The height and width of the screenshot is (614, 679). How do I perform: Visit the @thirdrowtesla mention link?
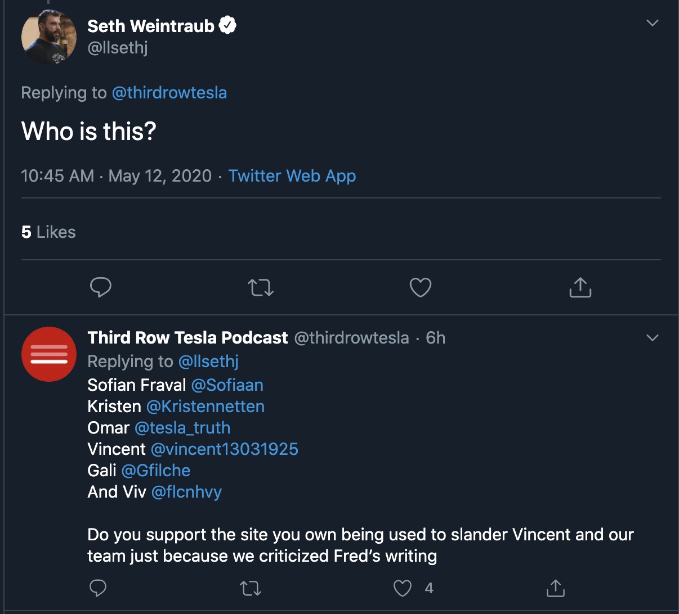pyautogui.click(x=169, y=93)
